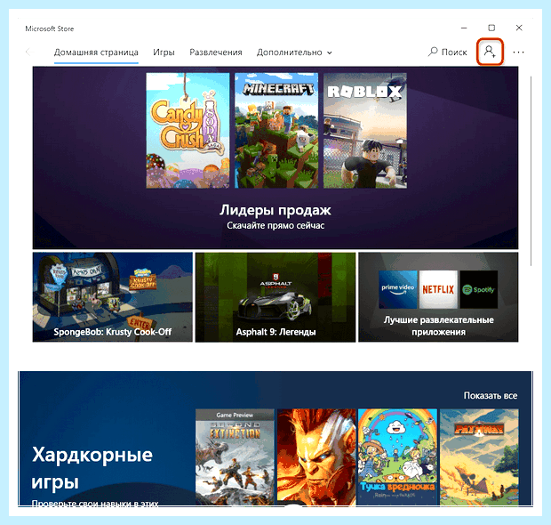Open the Поиск search label
Viewport: 551px width, 525px height.
click(x=454, y=52)
